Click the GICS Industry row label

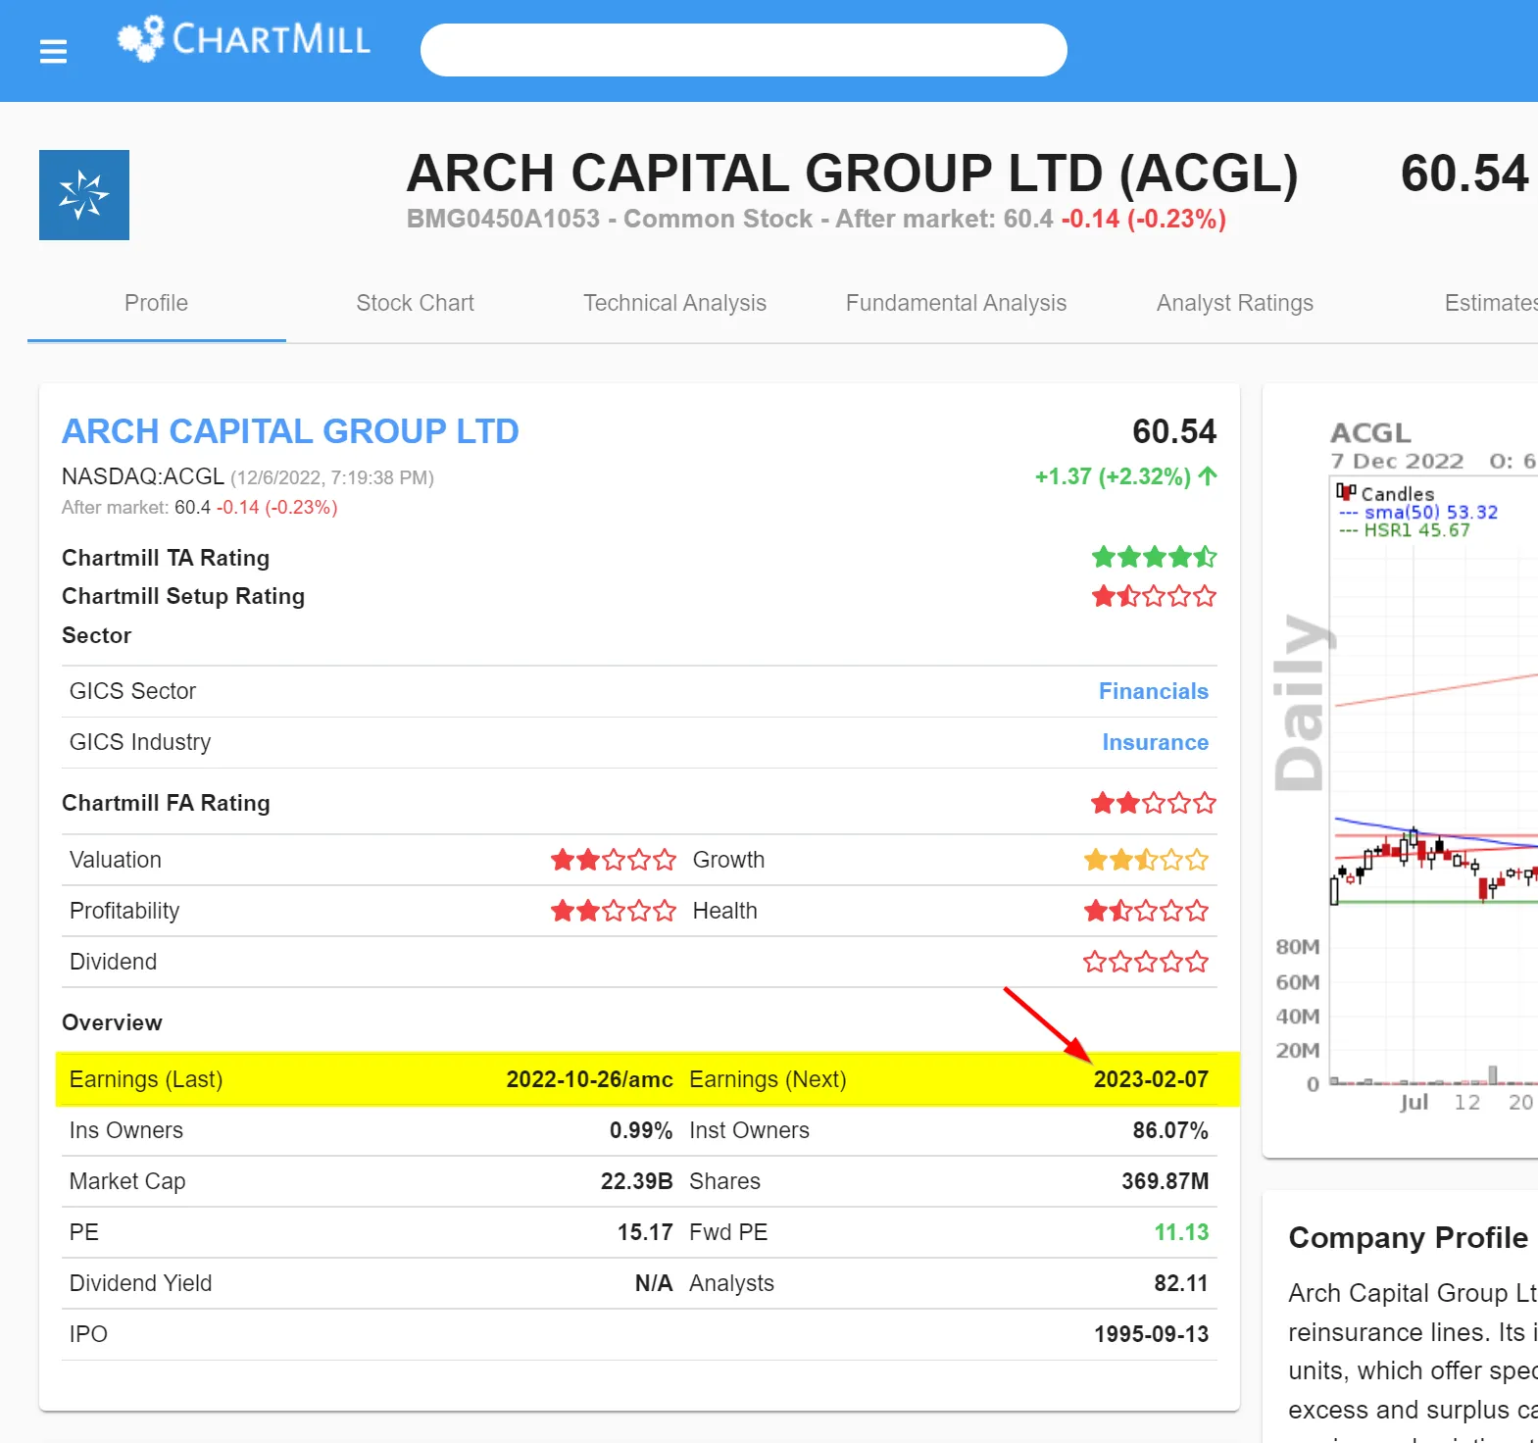140,742
